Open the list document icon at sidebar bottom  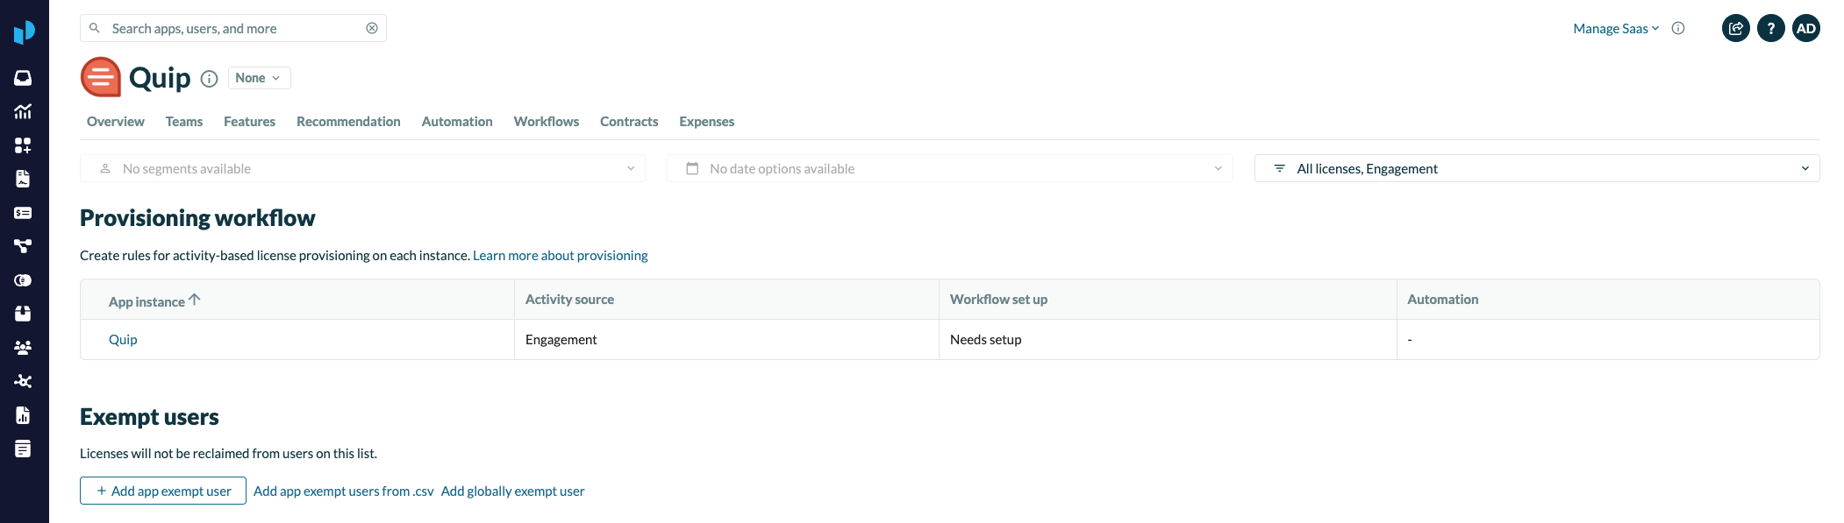pos(23,449)
